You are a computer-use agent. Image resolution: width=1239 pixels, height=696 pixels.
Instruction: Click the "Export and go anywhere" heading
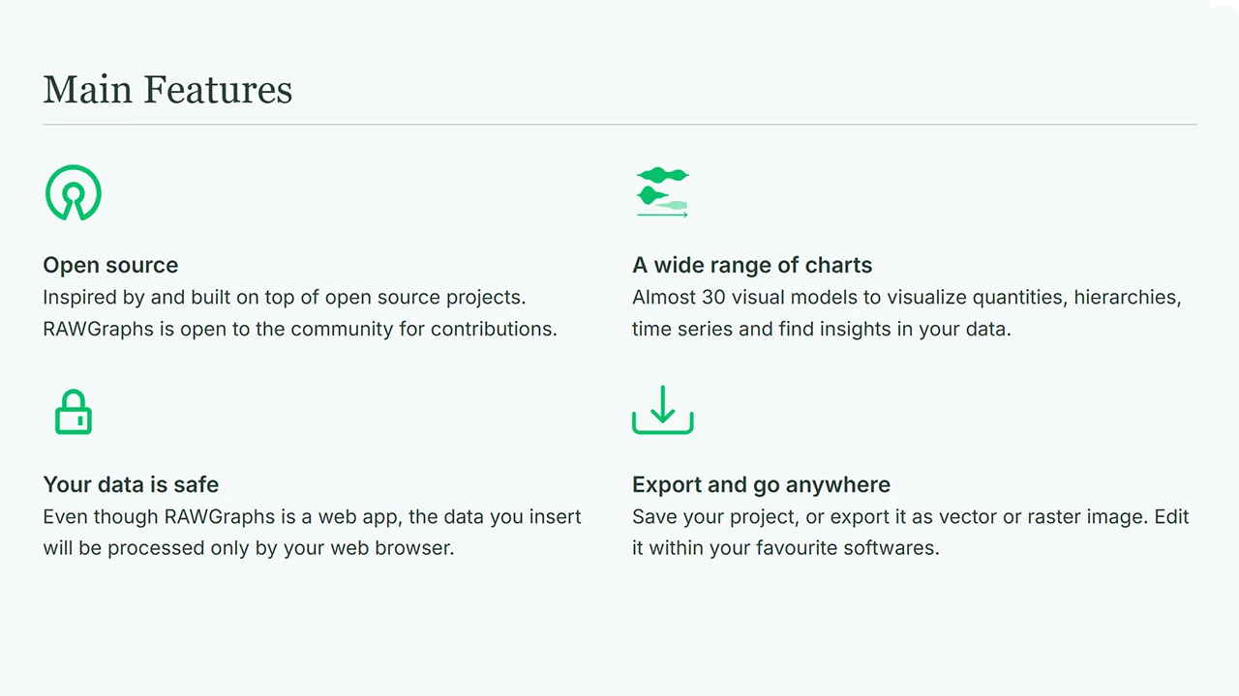[x=761, y=485]
